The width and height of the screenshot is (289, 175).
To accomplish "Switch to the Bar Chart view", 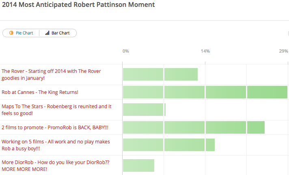I will click(58, 33).
